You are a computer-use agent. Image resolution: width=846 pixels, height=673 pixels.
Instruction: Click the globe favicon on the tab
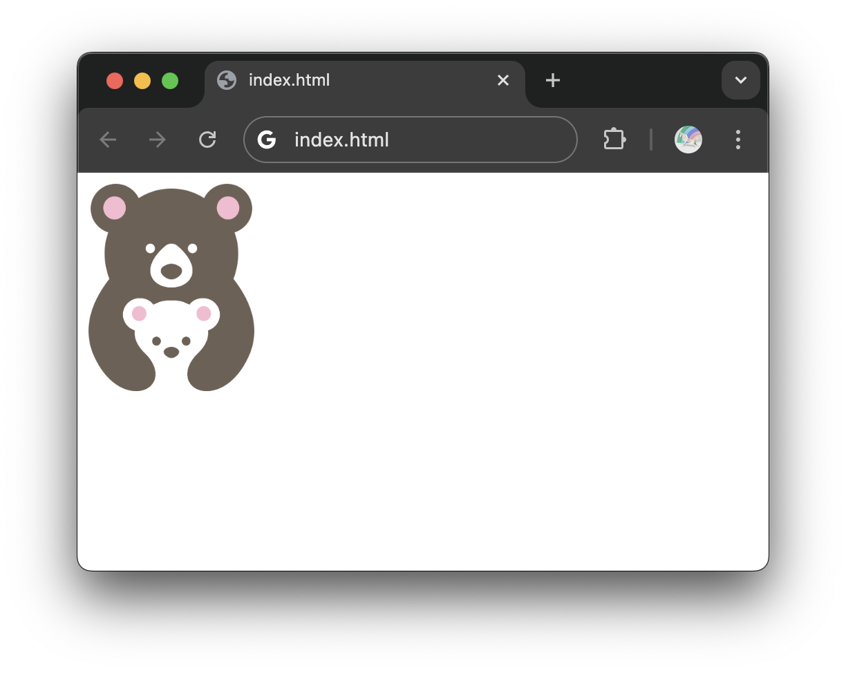(227, 80)
